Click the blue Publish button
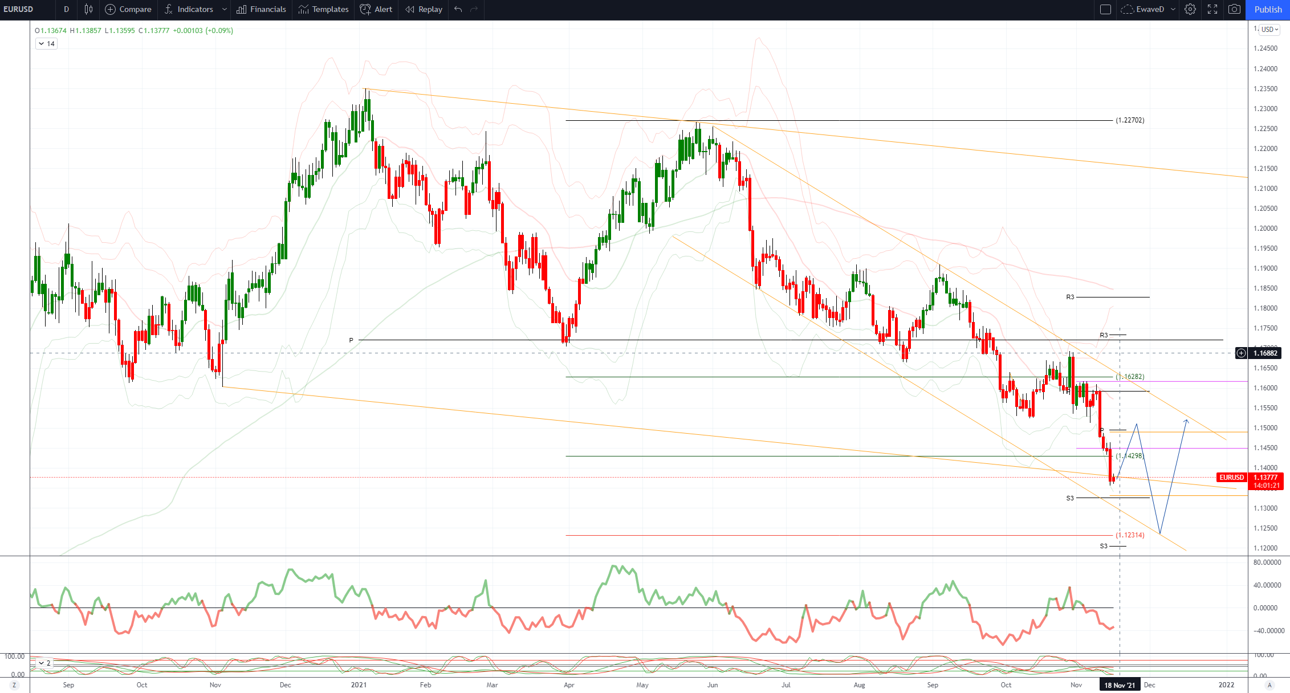This screenshot has height=693, width=1290. click(1268, 9)
